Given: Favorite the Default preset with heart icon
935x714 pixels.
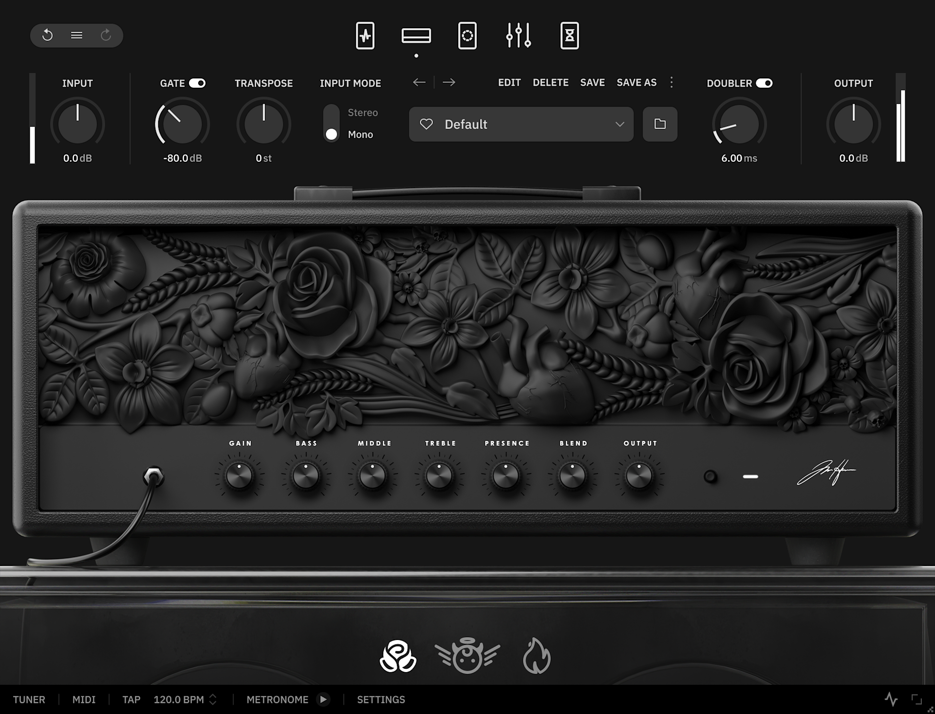Looking at the screenshot, I should pyautogui.click(x=426, y=124).
